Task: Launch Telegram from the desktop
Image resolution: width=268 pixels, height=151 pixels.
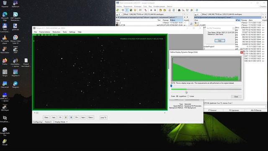Action: click(15, 85)
